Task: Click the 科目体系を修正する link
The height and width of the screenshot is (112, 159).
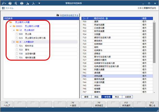Action: click(x=69, y=15)
